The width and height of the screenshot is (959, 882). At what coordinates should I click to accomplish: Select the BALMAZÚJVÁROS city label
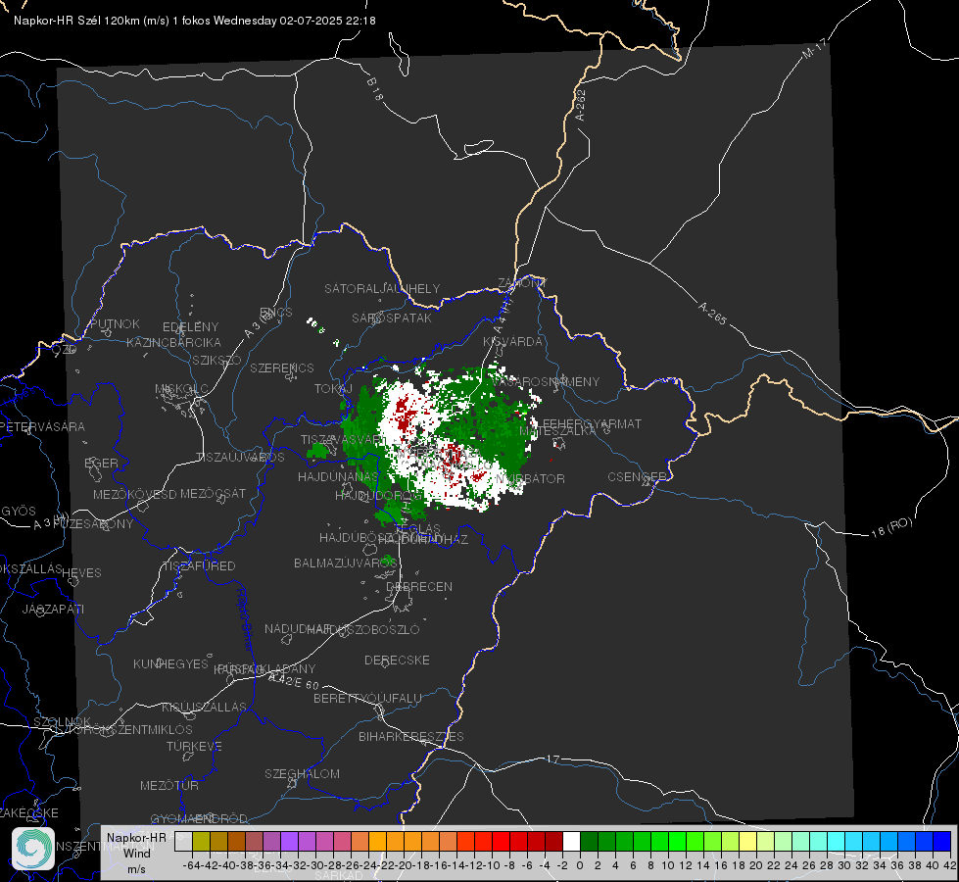[x=346, y=563]
